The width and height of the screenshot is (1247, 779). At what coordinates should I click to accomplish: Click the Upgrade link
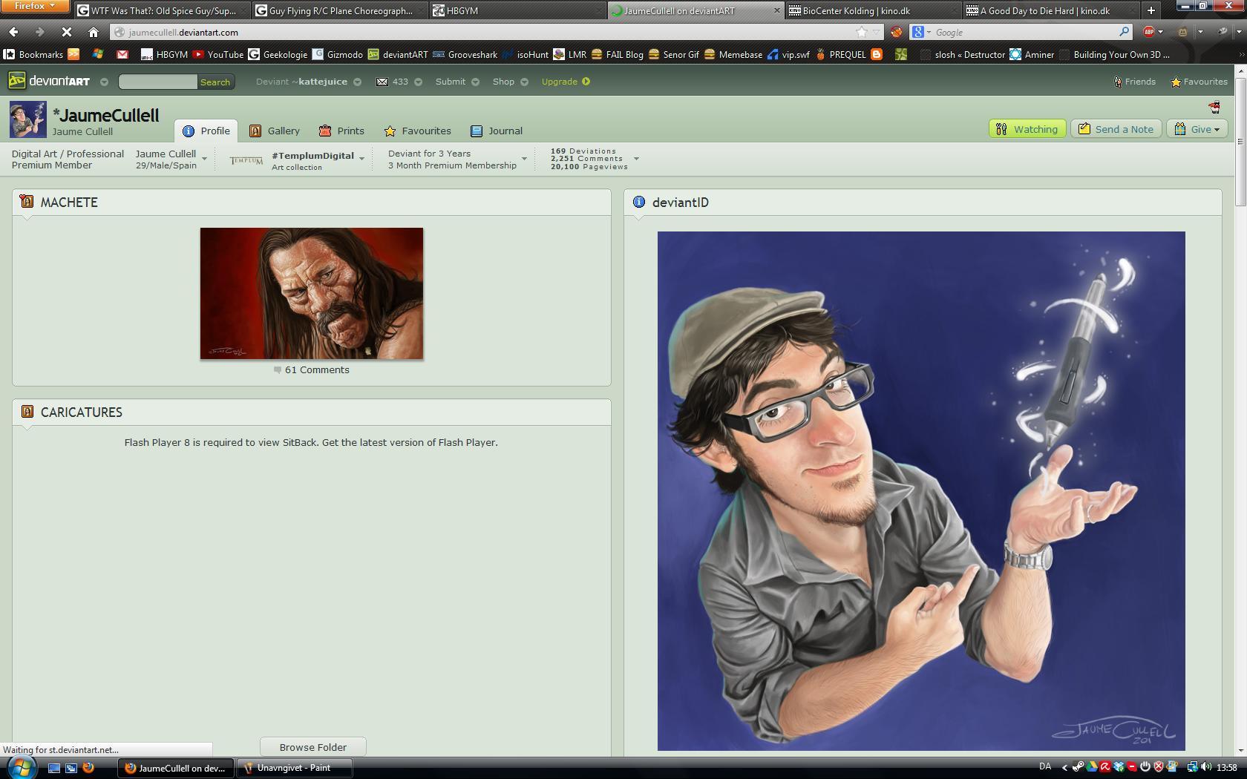(x=566, y=82)
